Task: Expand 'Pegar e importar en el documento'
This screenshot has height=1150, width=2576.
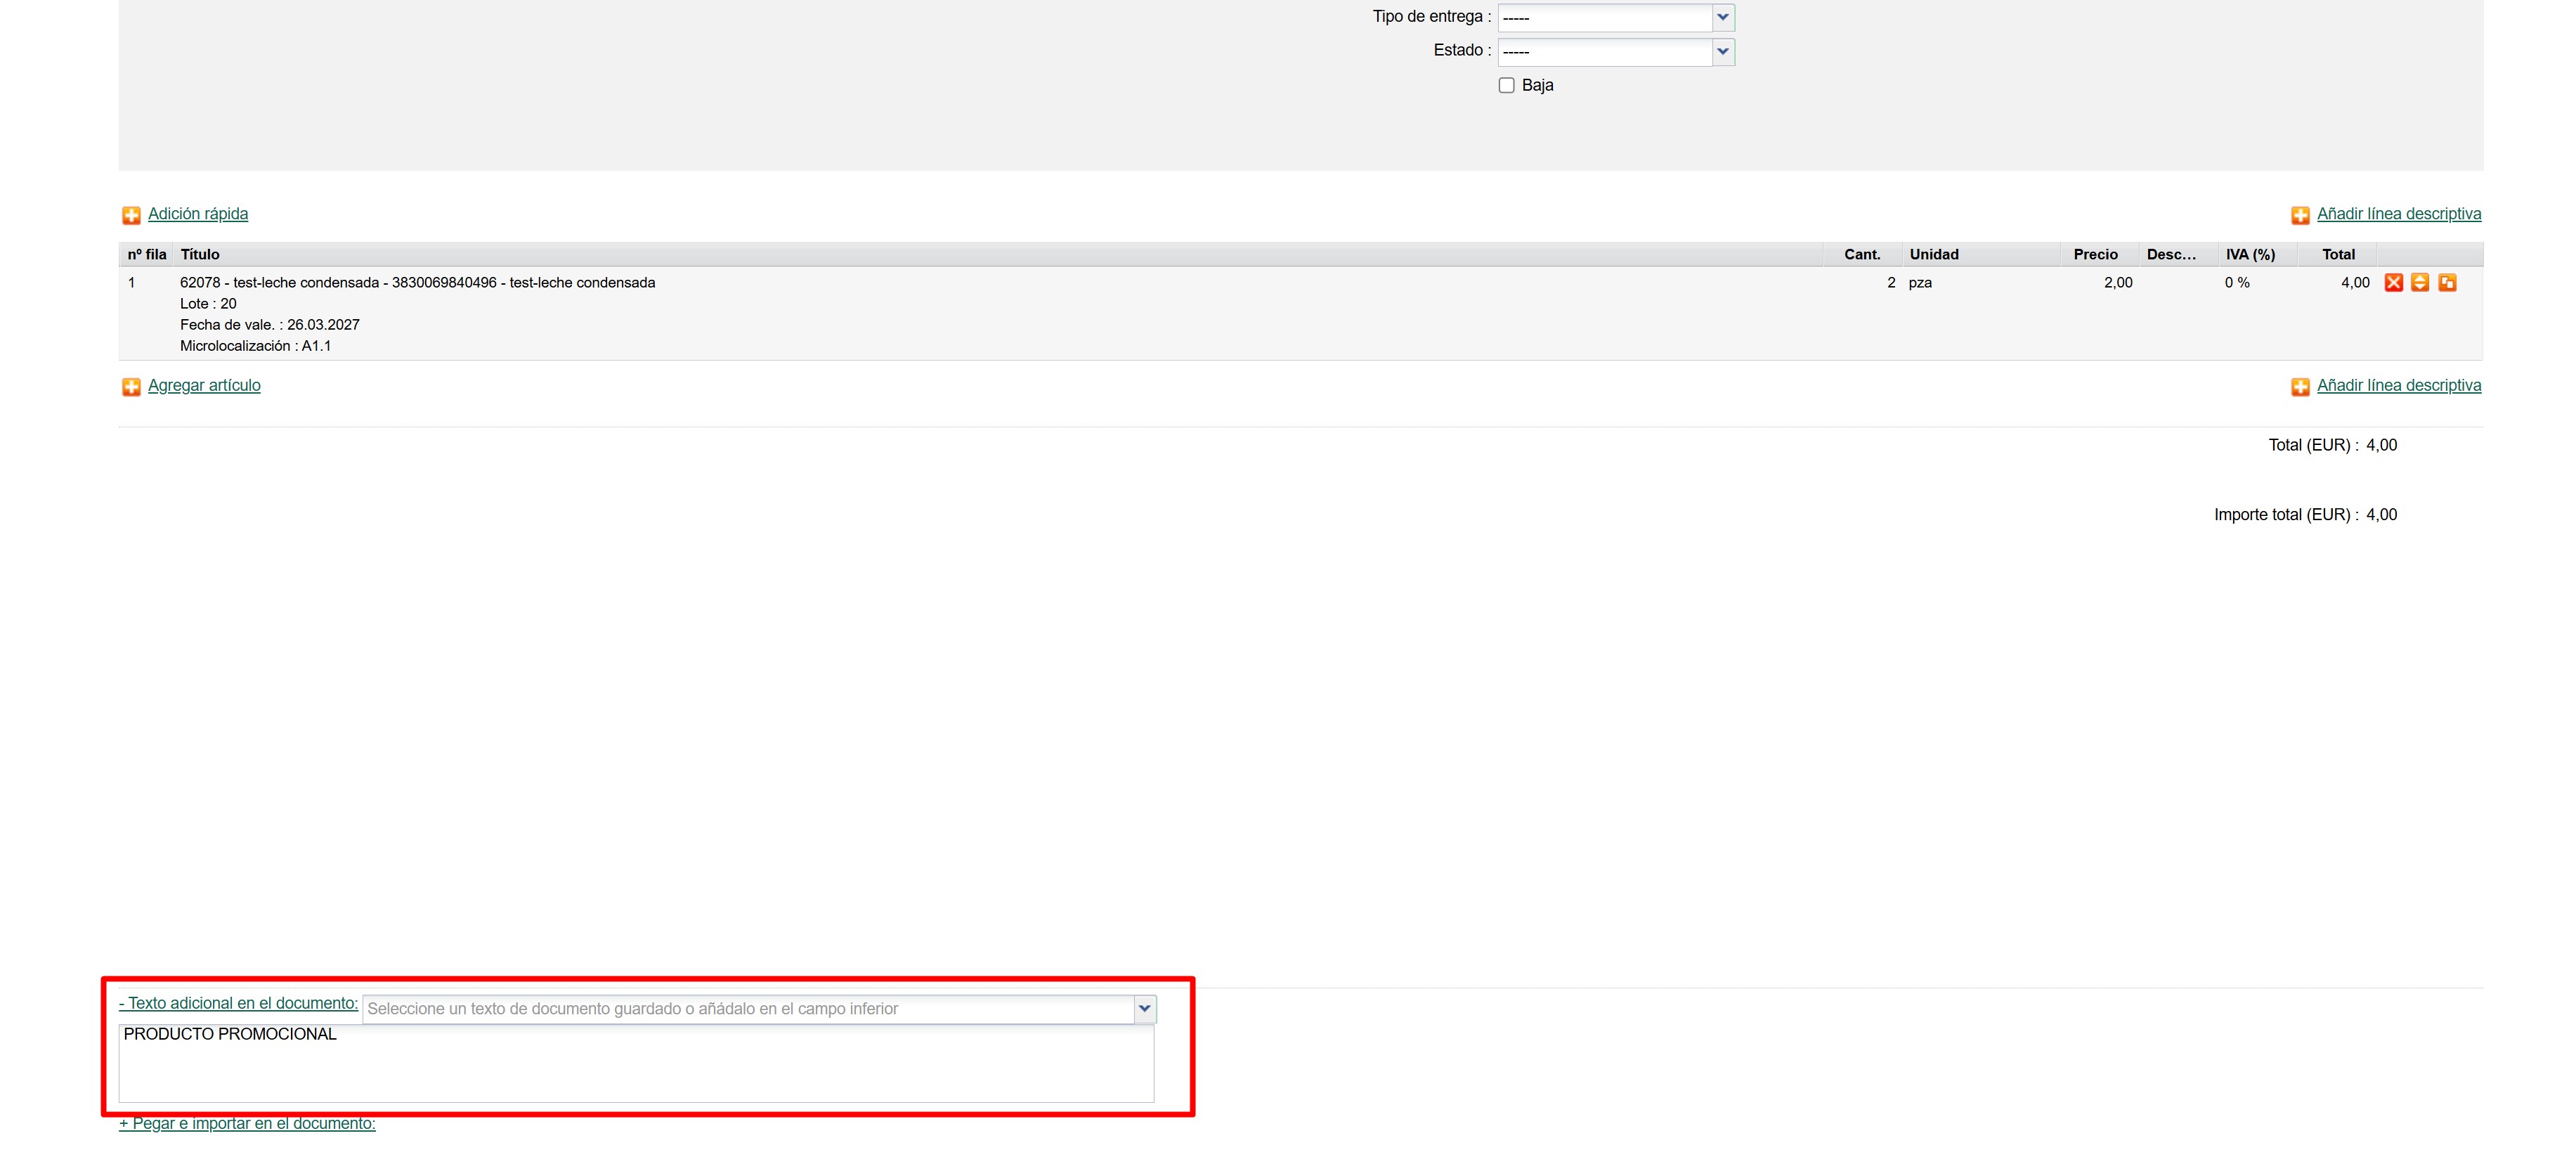Action: (x=247, y=1123)
